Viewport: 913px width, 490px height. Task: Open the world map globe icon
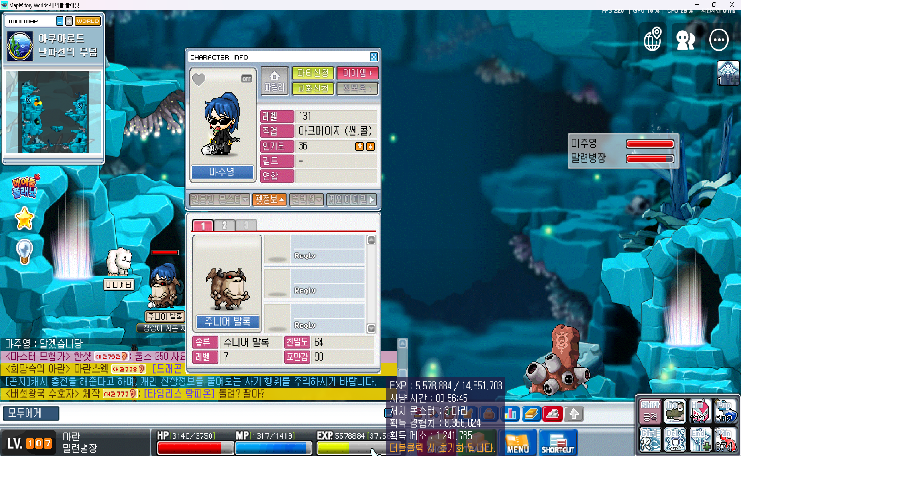tap(652, 39)
